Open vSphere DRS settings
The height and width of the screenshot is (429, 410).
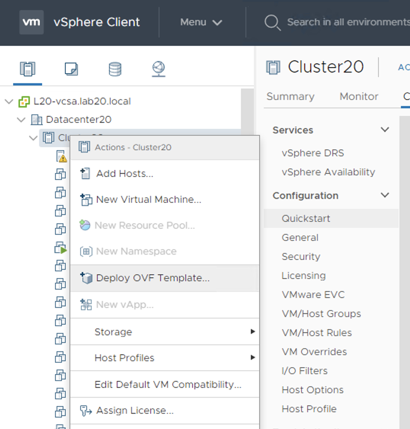(312, 153)
